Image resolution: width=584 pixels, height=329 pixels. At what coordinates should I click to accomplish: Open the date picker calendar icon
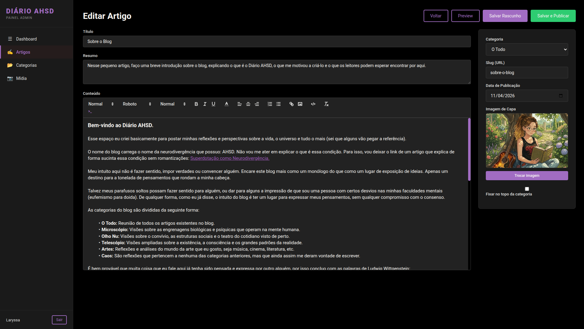click(561, 96)
